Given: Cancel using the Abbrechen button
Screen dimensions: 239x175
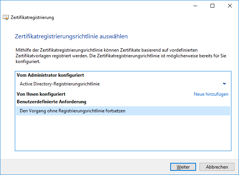Looking at the screenshot, I should tap(217, 167).
